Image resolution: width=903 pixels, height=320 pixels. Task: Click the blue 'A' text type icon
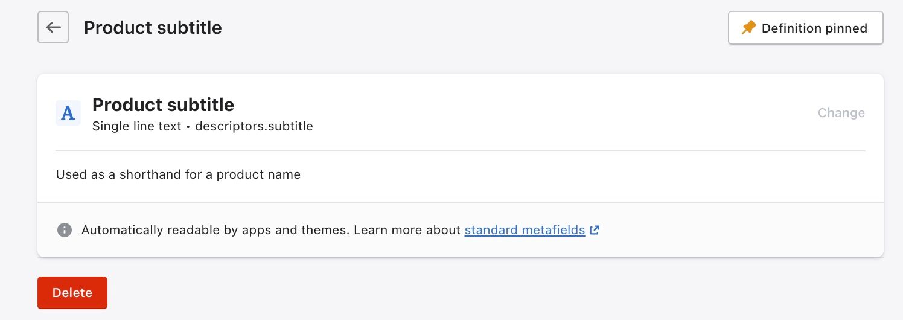point(68,113)
